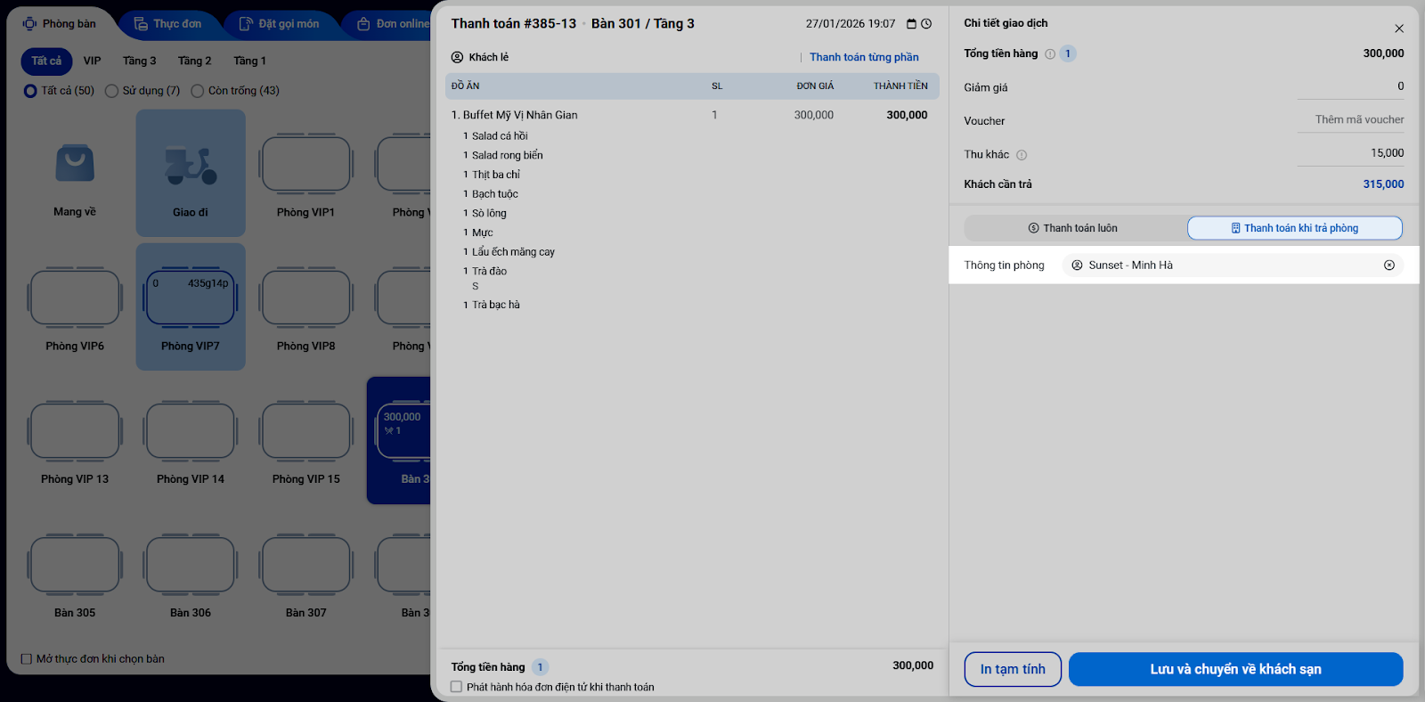
Task: Select the Sử dụng (7) radio filter
Action: coord(111,91)
